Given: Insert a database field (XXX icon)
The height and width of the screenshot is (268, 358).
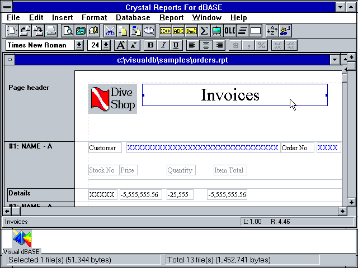Looking at the screenshot, I should (x=166, y=31).
